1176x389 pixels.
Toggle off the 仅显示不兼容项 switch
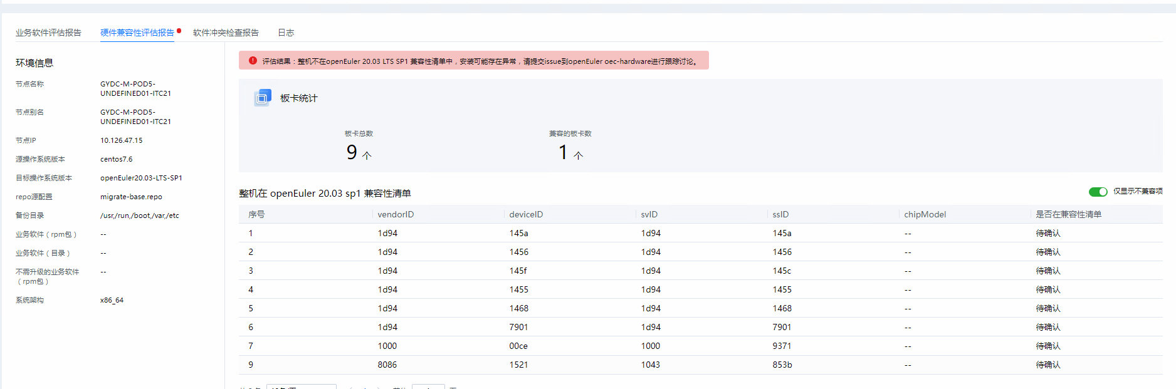click(x=1098, y=192)
